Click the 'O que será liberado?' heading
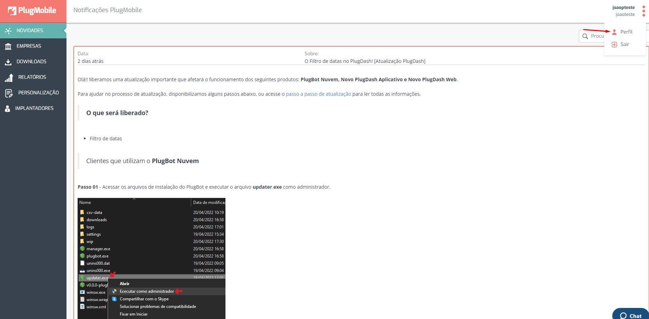 pyautogui.click(x=117, y=113)
